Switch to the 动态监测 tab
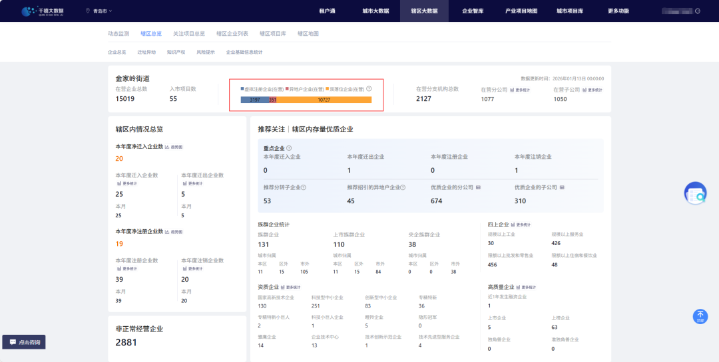This screenshot has width=719, height=362. pyautogui.click(x=119, y=34)
